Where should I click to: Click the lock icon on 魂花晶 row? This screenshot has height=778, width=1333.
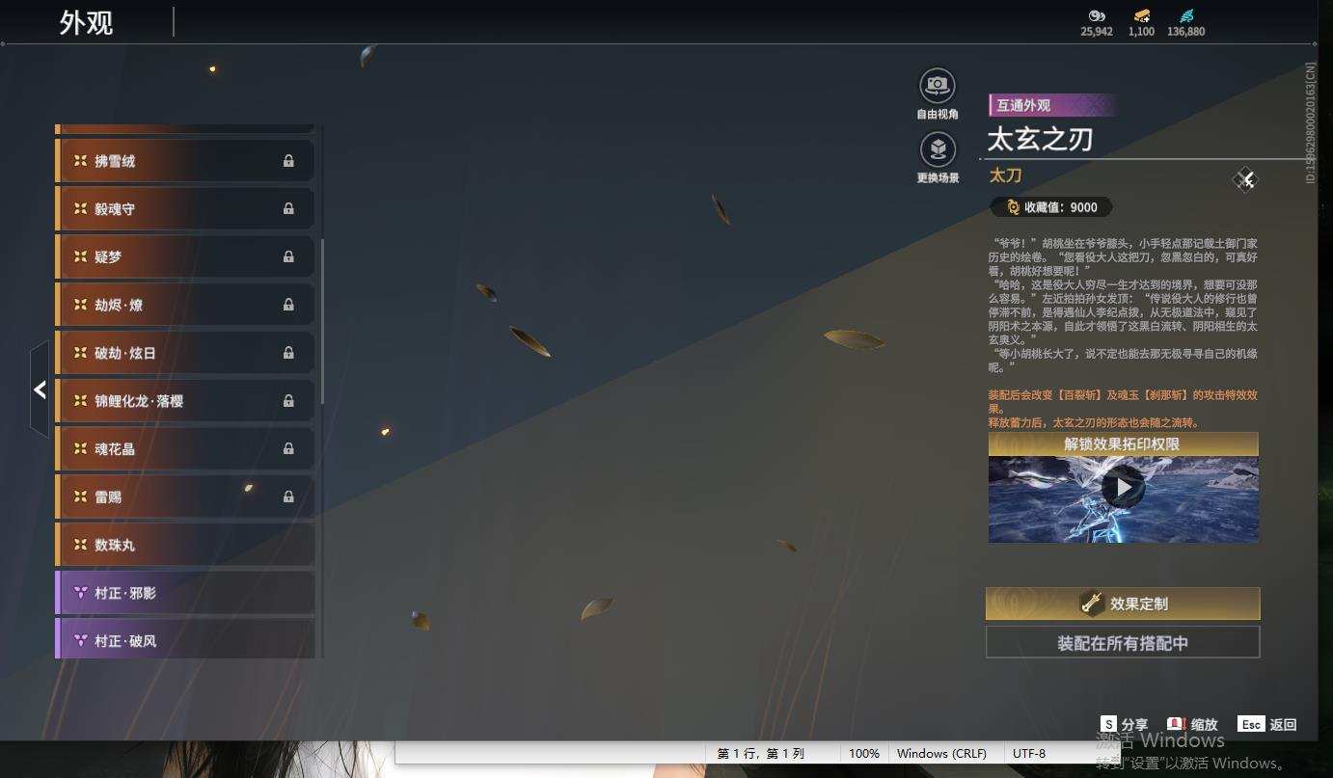coord(288,448)
